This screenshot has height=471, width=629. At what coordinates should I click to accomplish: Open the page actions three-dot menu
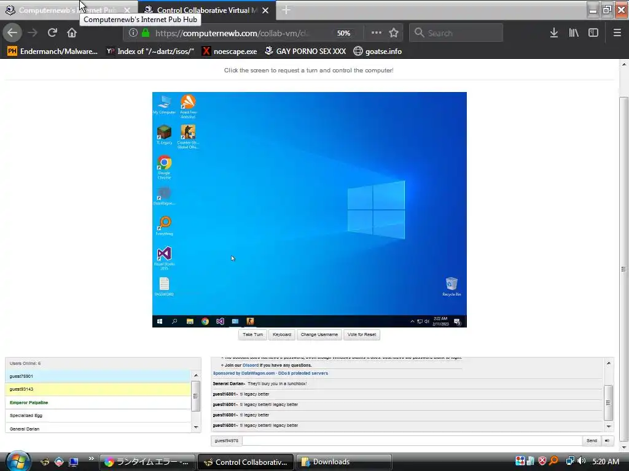pos(377,33)
